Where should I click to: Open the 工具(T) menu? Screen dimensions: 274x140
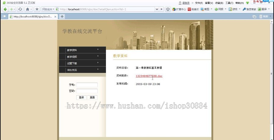coord(229,3)
